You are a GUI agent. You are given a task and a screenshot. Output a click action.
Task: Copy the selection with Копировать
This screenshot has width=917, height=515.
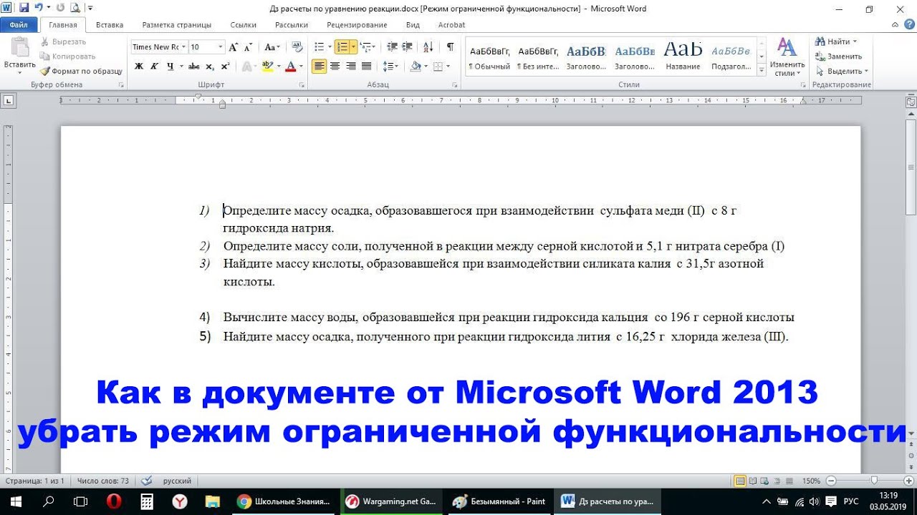(x=67, y=57)
